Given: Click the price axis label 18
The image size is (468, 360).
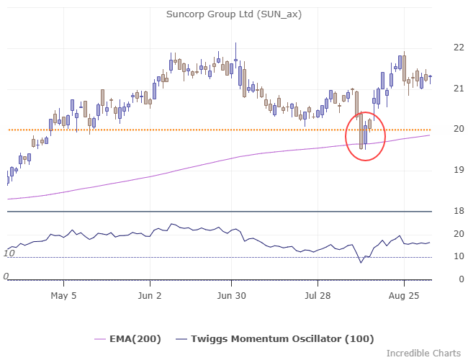Looking at the screenshot, I should pyautogui.click(x=459, y=211).
